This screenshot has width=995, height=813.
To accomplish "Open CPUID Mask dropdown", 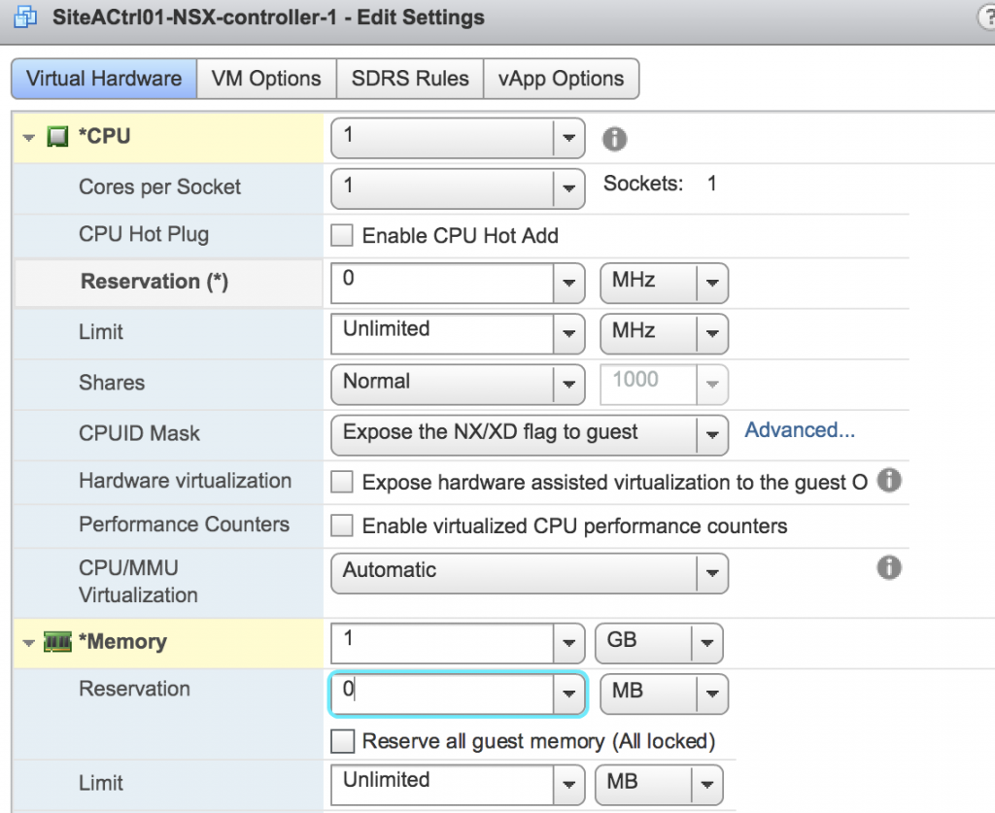I will click(530, 435).
